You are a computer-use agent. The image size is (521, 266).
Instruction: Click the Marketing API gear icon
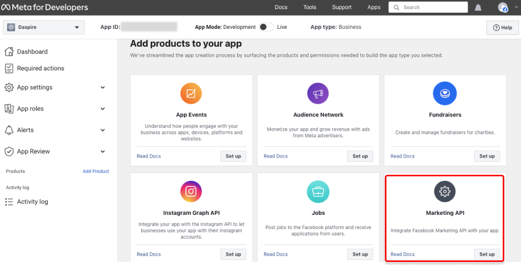(x=445, y=192)
